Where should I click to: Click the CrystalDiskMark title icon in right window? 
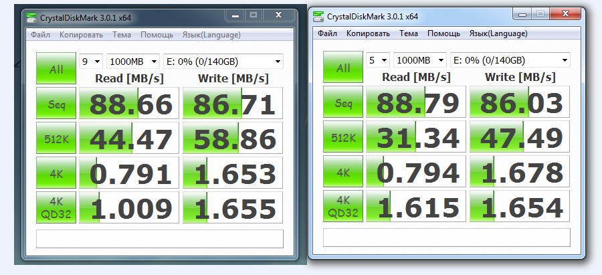coord(318,16)
